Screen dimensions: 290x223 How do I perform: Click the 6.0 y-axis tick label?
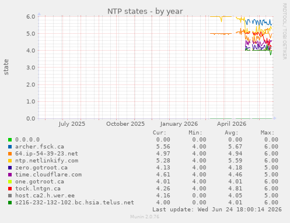coord(31,17)
